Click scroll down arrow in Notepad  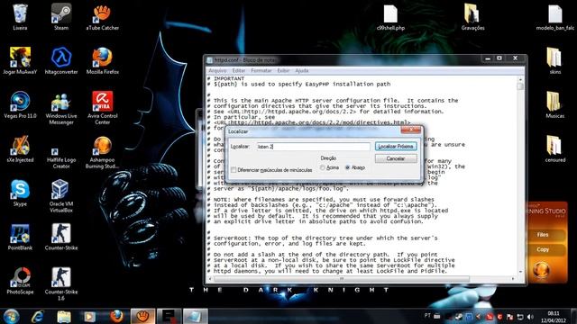coord(520,272)
